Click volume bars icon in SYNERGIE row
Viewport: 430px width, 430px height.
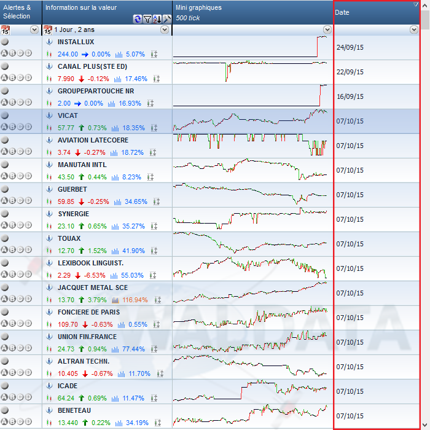(x=115, y=226)
